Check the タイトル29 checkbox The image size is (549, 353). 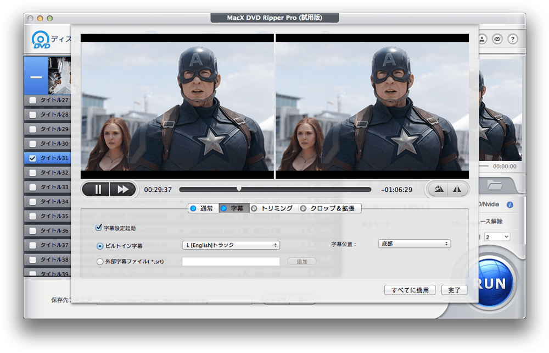click(x=32, y=129)
